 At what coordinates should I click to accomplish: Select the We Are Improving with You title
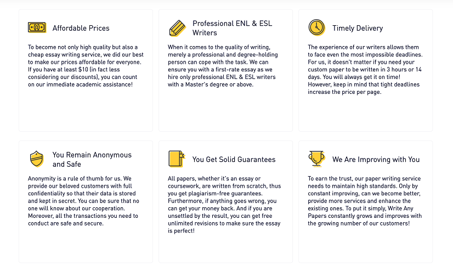click(376, 160)
